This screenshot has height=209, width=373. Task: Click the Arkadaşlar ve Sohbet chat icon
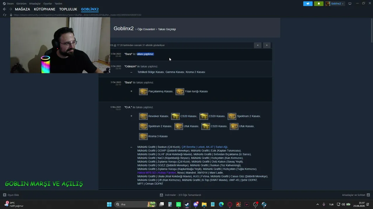368,195
